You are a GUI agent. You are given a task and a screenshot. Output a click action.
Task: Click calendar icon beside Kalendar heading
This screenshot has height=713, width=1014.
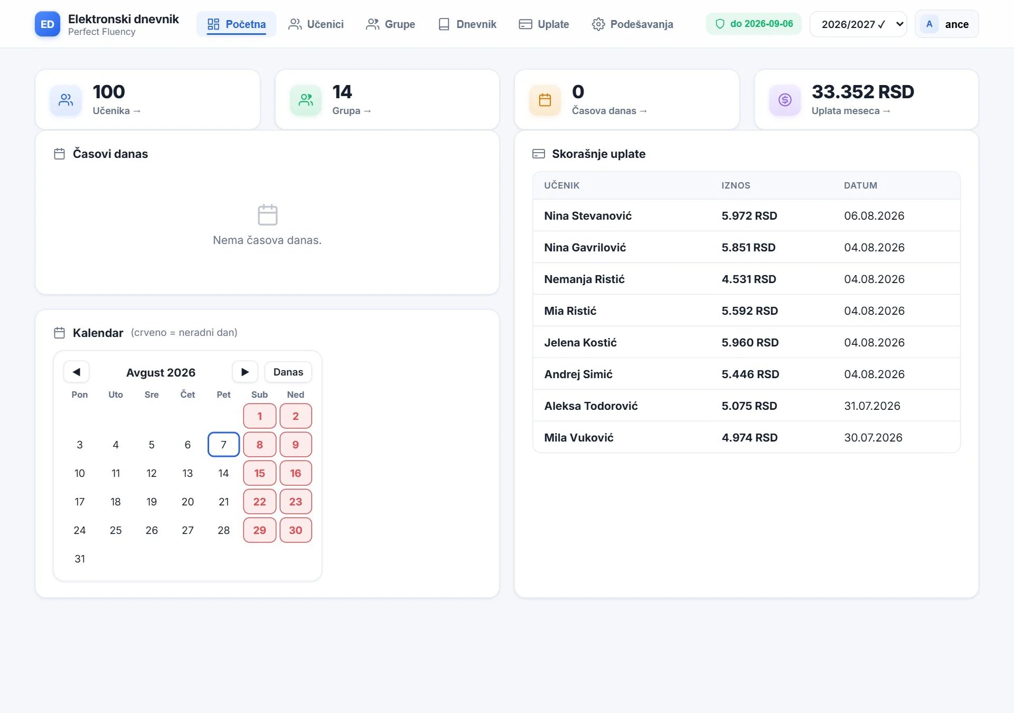coord(60,333)
